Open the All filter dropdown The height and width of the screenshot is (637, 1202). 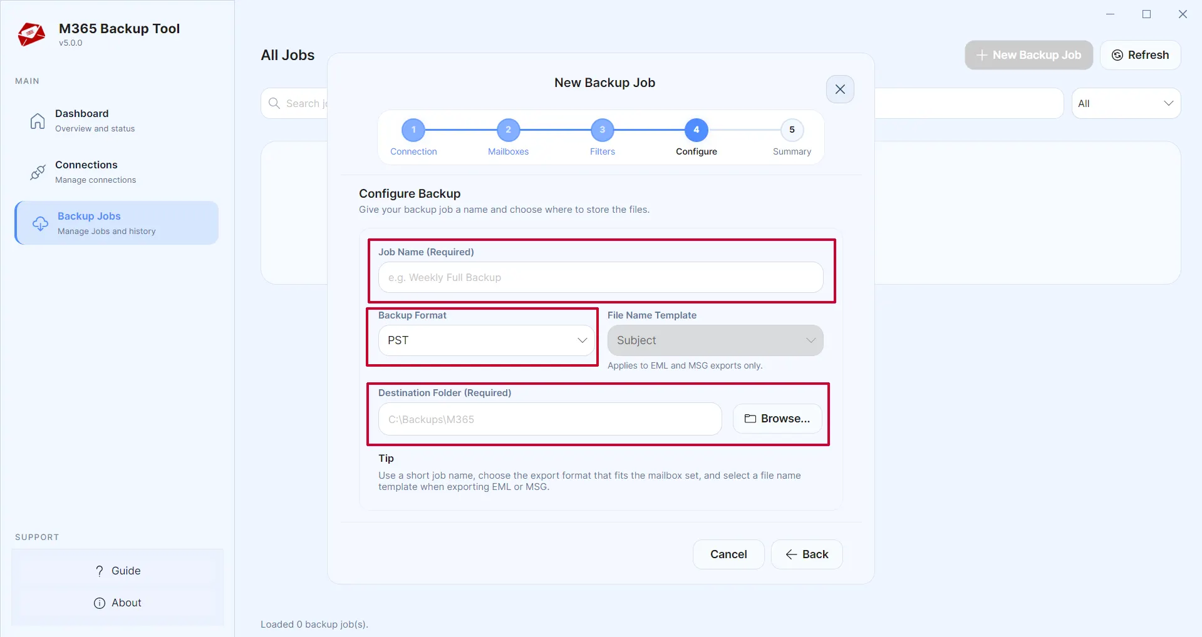(1126, 103)
